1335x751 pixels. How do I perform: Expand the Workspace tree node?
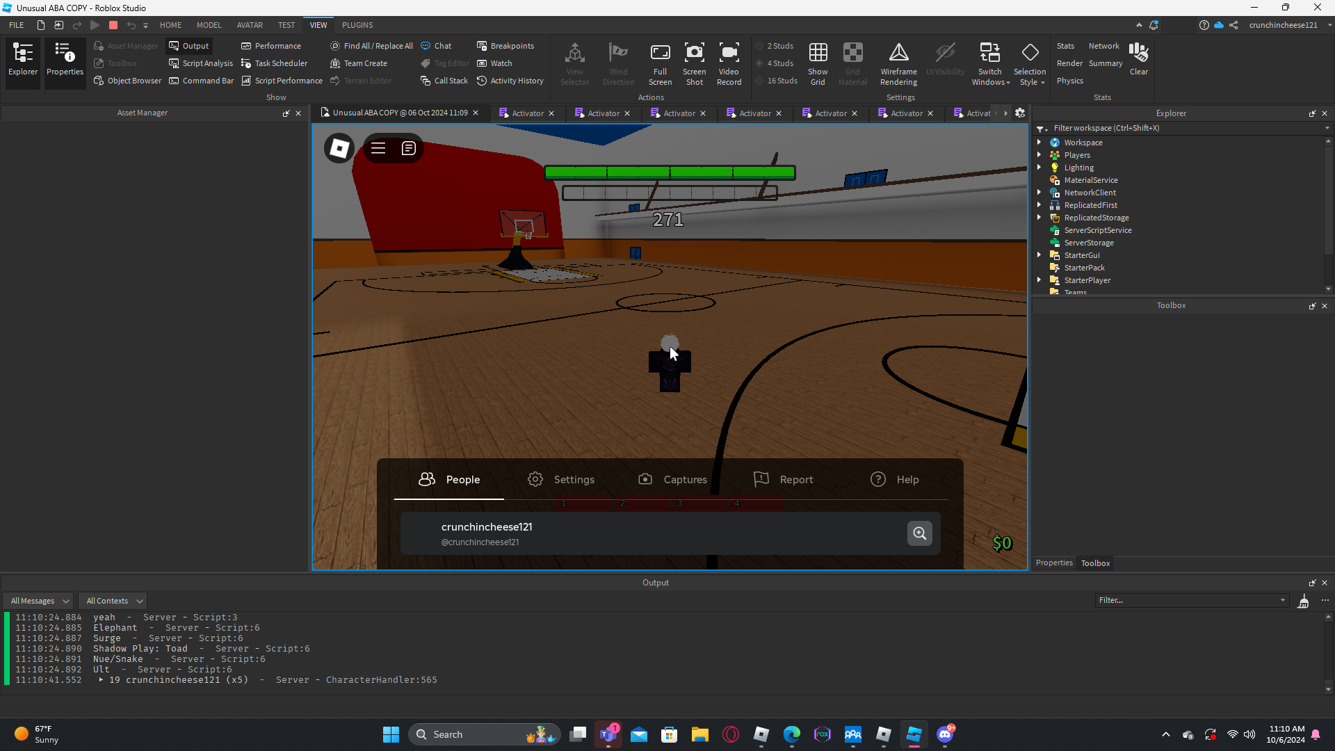pyautogui.click(x=1039, y=143)
